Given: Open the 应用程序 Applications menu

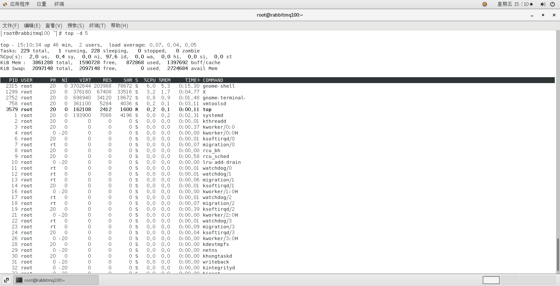Looking at the screenshot, I should (x=20, y=4).
